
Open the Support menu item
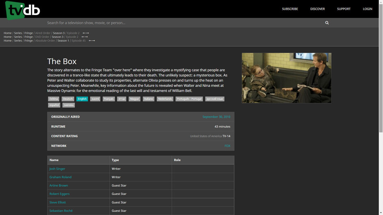[x=344, y=9]
